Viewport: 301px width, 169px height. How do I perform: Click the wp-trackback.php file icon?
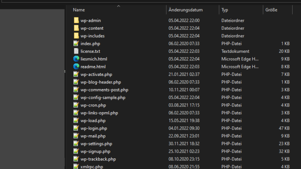tap(76, 159)
